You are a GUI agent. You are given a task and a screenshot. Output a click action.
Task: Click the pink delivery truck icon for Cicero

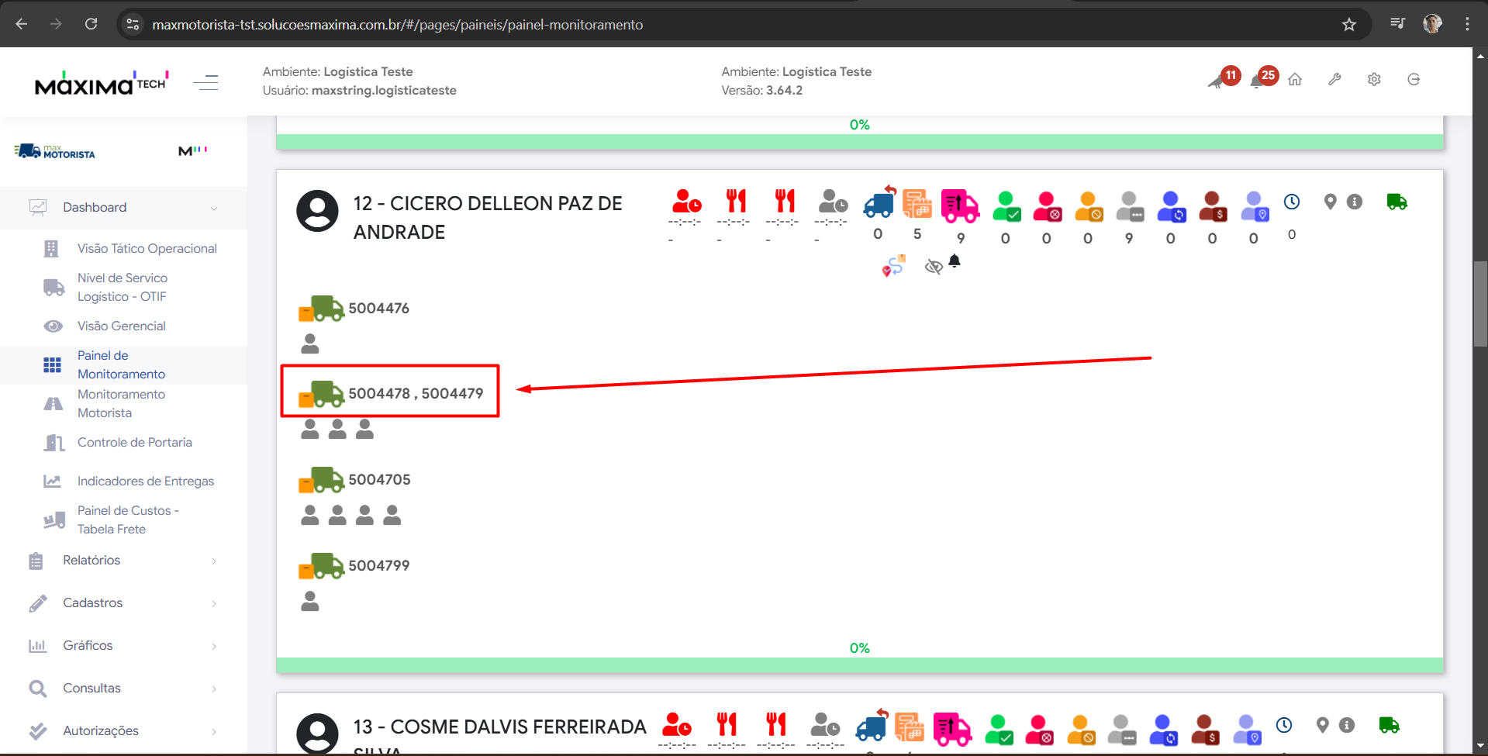tap(960, 205)
